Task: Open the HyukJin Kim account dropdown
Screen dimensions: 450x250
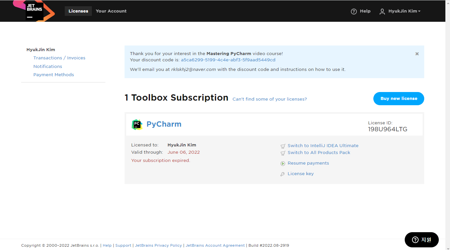Action: click(404, 11)
